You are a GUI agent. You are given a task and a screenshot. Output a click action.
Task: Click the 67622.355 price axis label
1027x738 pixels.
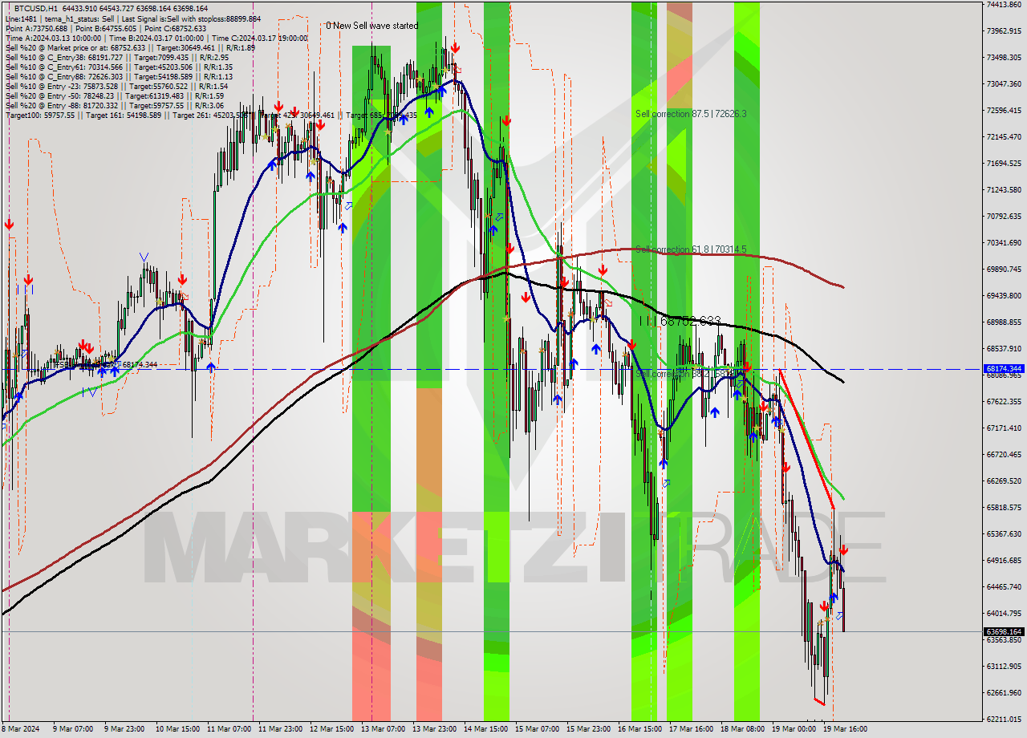tap(1004, 401)
